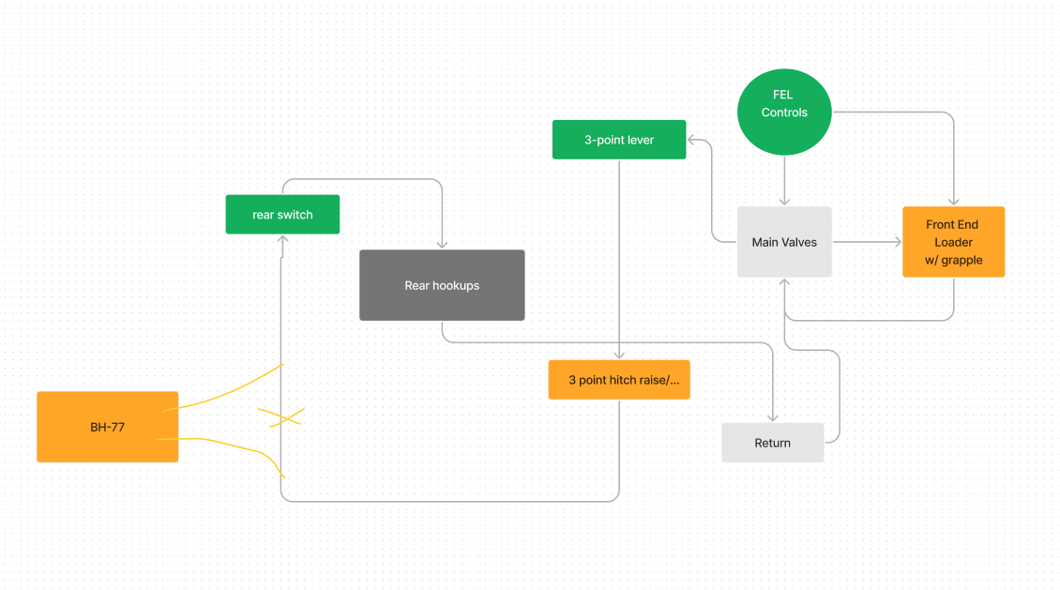Click the green FEL Controls circle
Viewport: 1060px width, 590px height.
pos(784,112)
